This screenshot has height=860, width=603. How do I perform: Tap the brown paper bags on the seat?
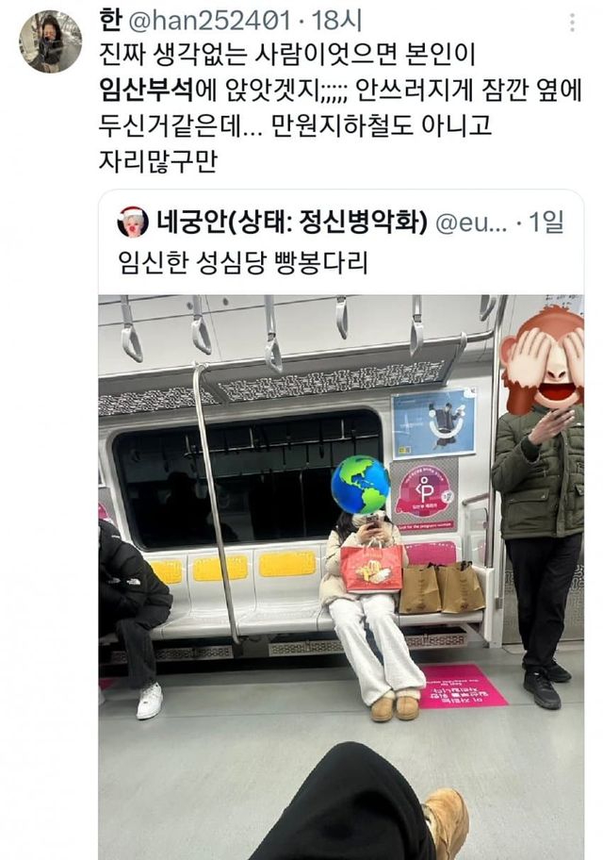click(441, 587)
